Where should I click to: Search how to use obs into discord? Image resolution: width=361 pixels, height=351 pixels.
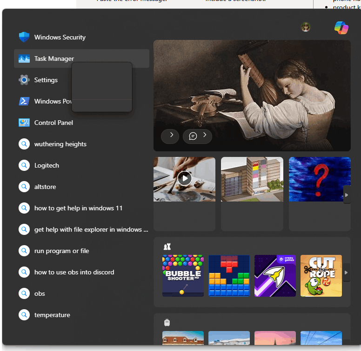(81, 272)
